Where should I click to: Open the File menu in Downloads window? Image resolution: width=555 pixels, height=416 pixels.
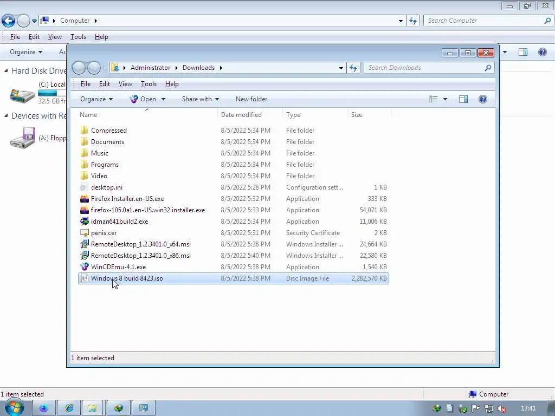coord(85,84)
